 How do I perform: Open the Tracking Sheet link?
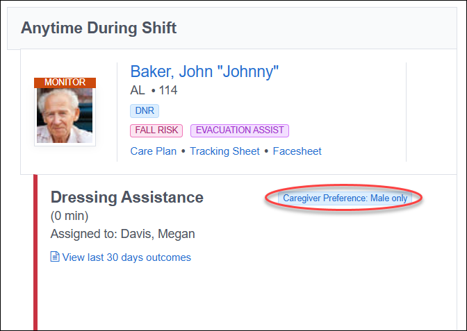(225, 151)
